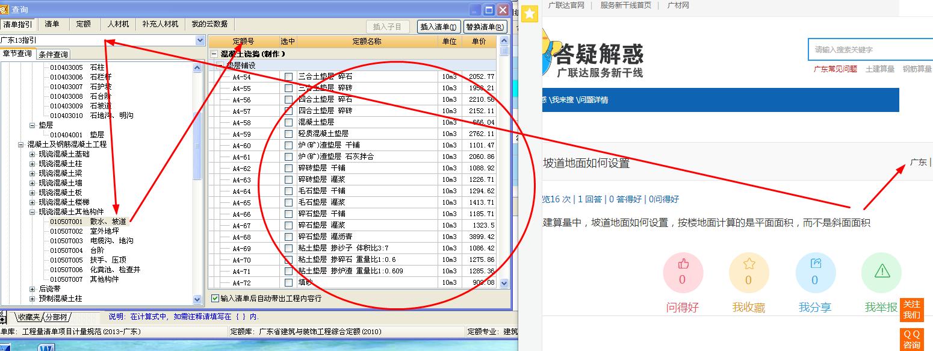Click the 替换清单 button
The height and width of the screenshot is (351, 933).
485,26
